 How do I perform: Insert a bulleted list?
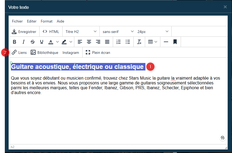[128, 42]
